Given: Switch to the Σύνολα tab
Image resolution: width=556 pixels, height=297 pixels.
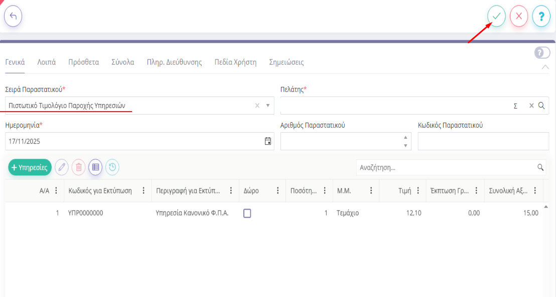Looking at the screenshot, I should pos(122,62).
